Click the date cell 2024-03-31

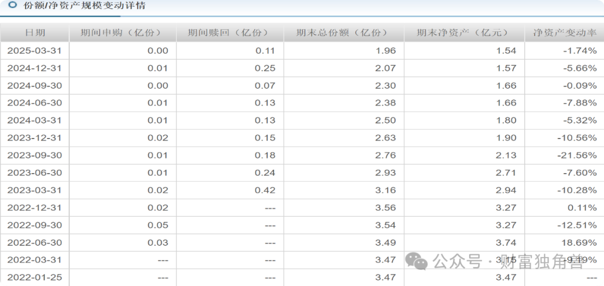[x=35, y=120]
